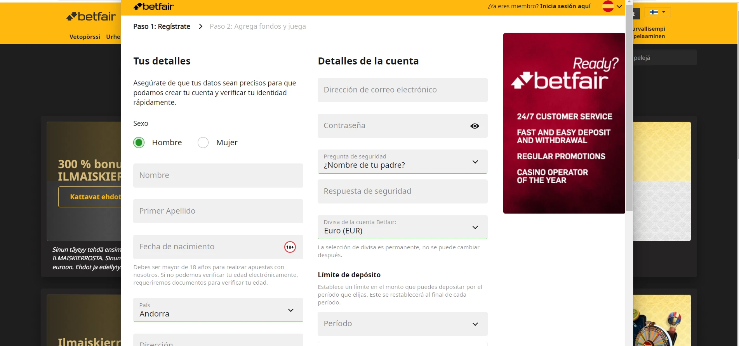Click the 300 % bonus headline in background

(90, 170)
